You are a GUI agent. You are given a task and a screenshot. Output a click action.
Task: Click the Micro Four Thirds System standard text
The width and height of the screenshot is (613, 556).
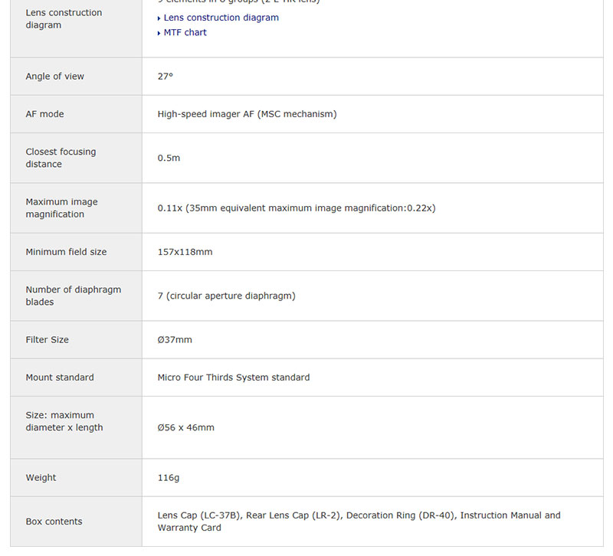tap(233, 378)
